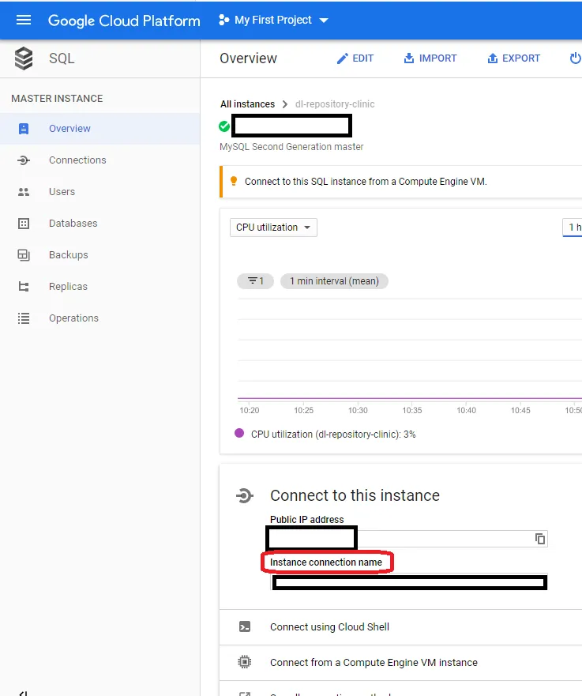Viewport: 582px width, 696px height.
Task: Click the connection icon beside Connect to this instance
Action: point(245,495)
